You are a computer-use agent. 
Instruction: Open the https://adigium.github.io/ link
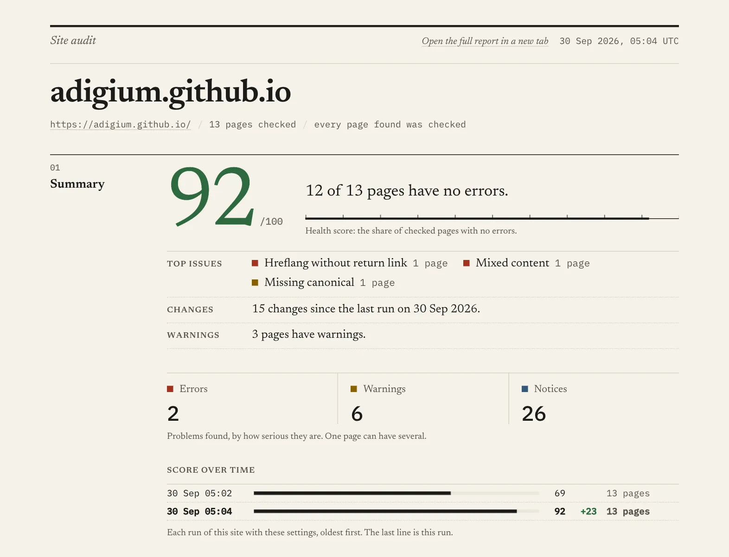pyautogui.click(x=121, y=124)
